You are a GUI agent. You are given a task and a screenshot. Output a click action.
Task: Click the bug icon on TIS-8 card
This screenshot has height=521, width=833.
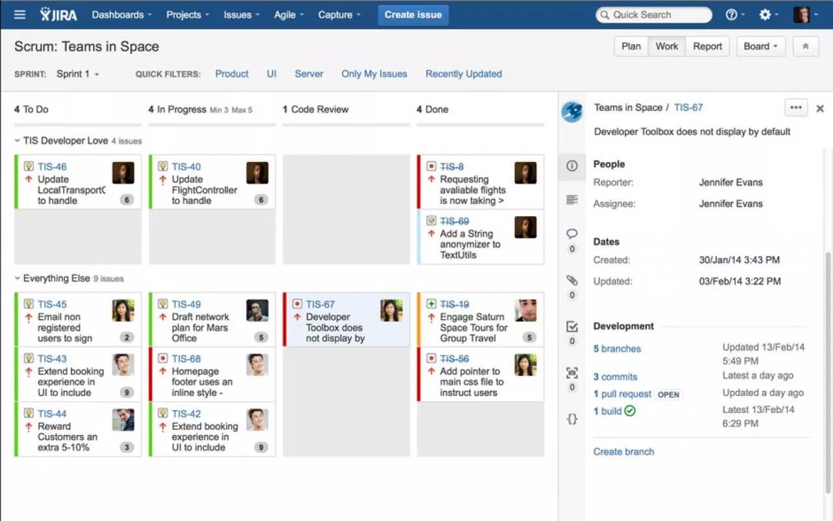pos(431,167)
